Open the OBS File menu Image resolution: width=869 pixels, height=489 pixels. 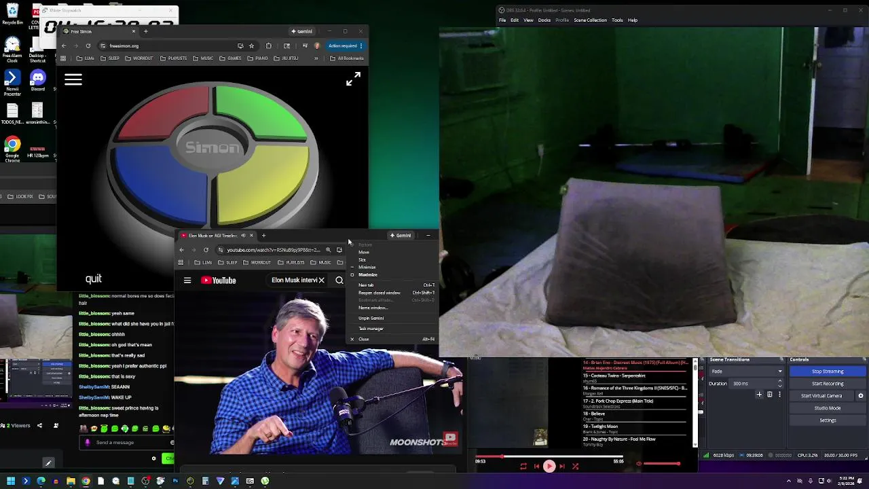pyautogui.click(x=502, y=20)
